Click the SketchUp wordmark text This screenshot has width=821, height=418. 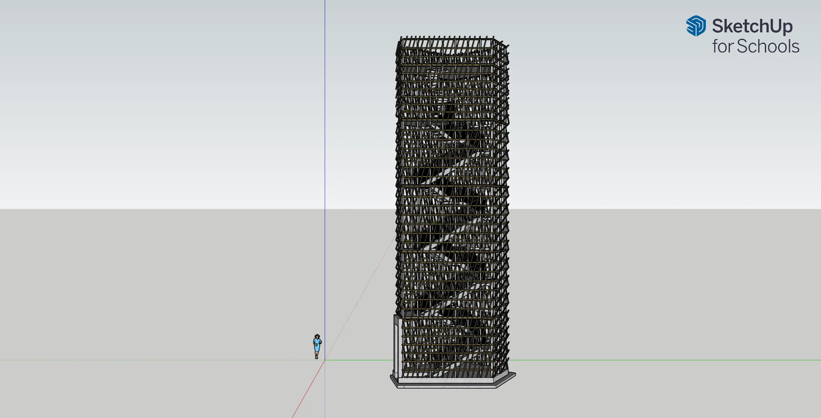click(752, 26)
